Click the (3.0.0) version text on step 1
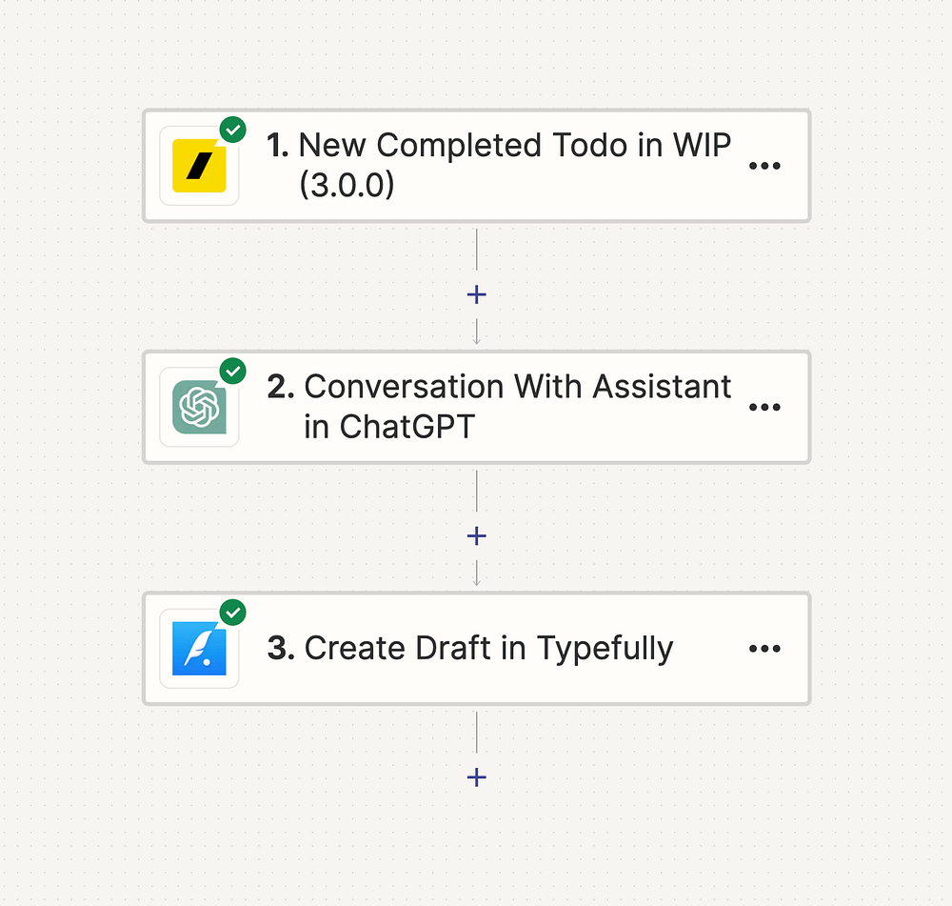This screenshot has height=906, width=952. point(347,185)
